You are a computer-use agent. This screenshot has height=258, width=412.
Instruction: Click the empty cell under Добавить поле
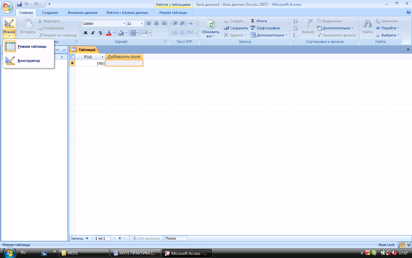pyautogui.click(x=124, y=64)
